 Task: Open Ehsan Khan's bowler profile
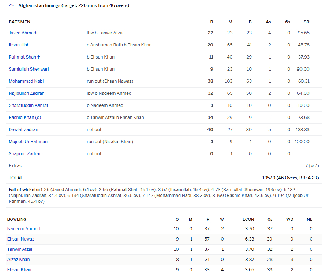19,270
